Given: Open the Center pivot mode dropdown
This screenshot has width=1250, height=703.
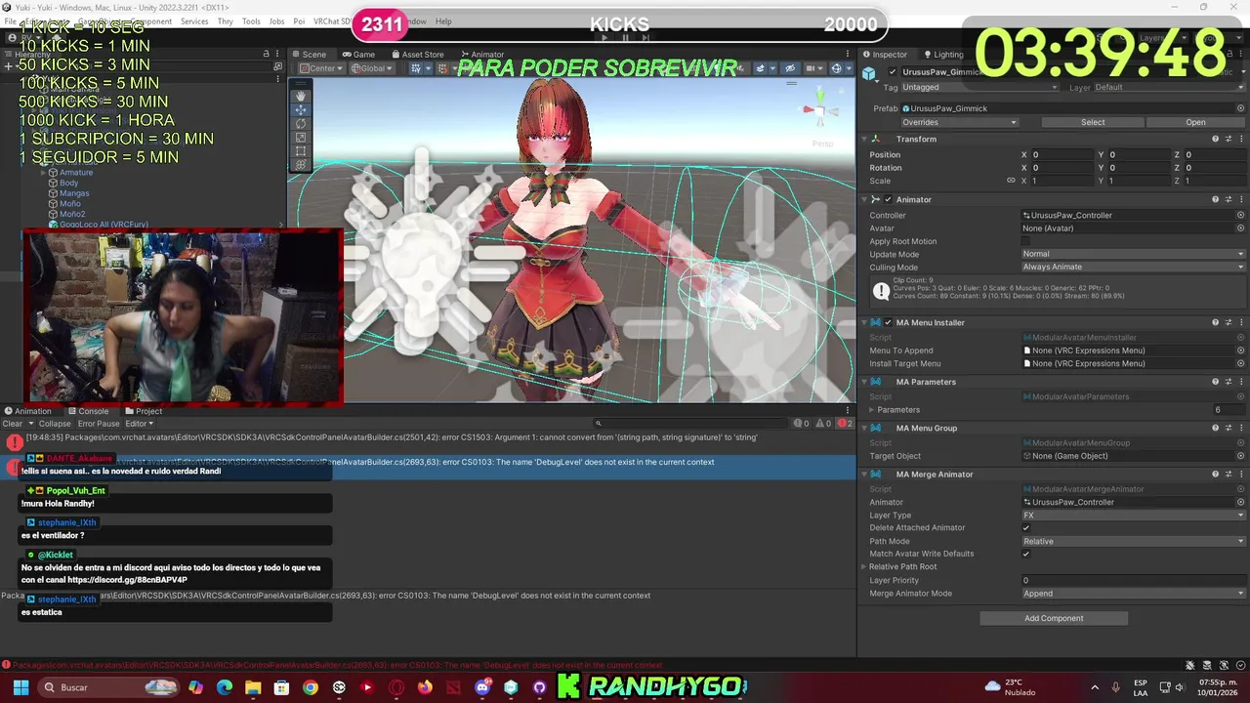Looking at the screenshot, I should (321, 68).
